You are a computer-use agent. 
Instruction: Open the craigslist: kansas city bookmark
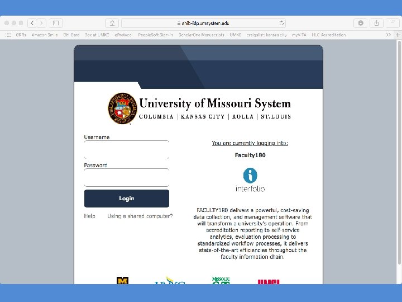pyautogui.click(x=267, y=35)
